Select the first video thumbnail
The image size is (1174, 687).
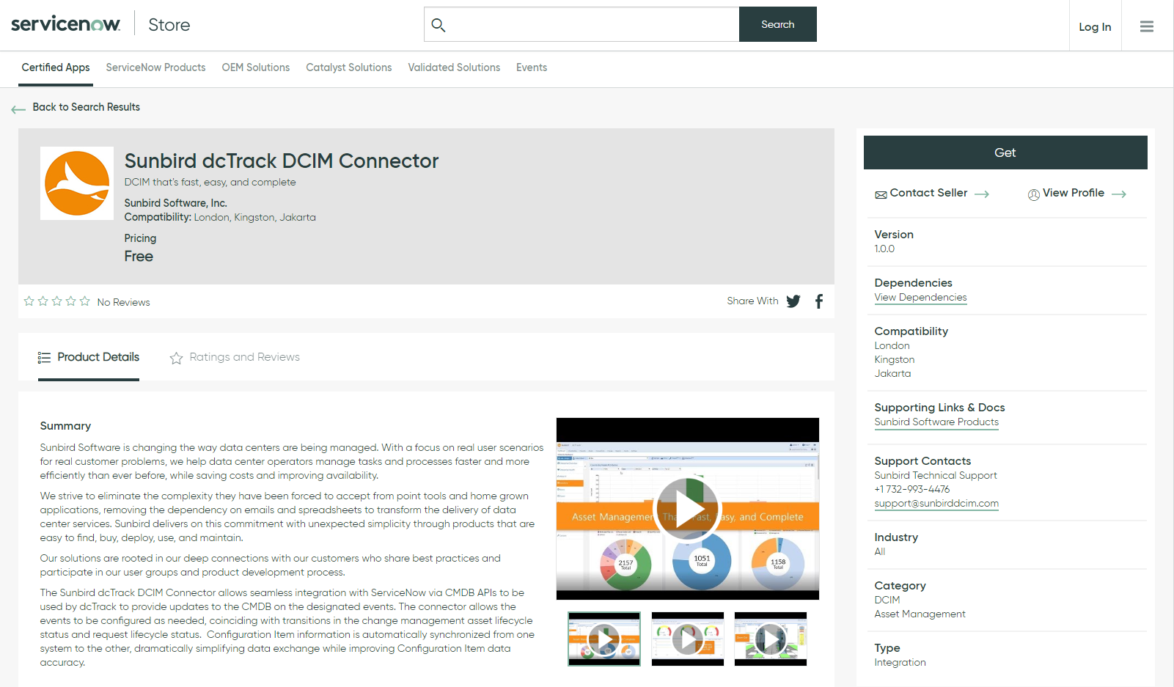[x=604, y=639]
